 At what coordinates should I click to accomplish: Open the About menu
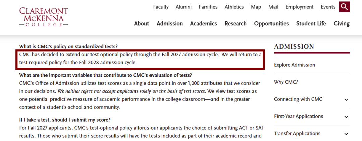(x=142, y=23)
